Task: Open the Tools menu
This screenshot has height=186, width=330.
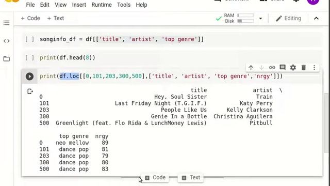Action: 124,5
